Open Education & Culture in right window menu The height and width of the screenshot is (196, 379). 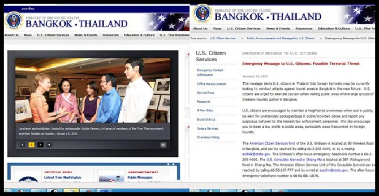(334, 28)
